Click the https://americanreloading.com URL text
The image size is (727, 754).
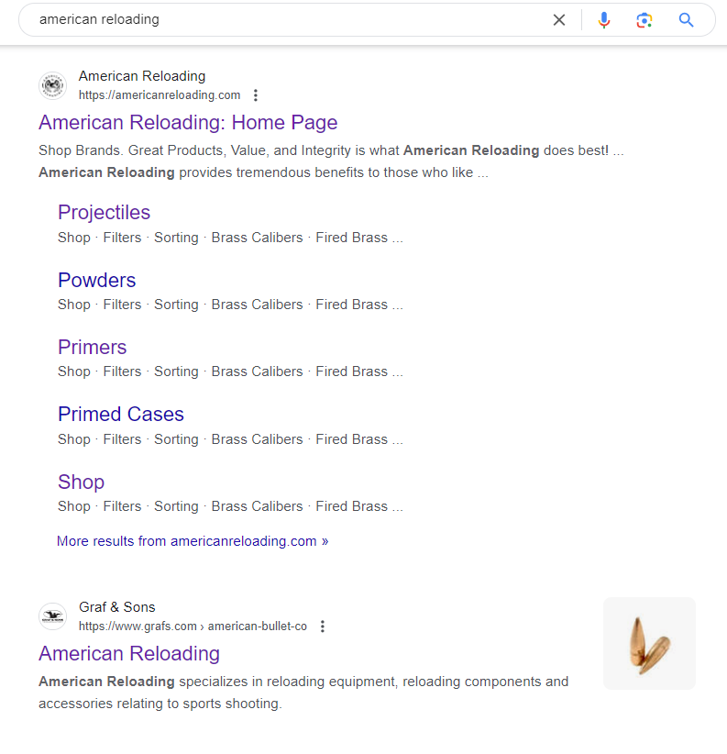pyautogui.click(x=160, y=95)
